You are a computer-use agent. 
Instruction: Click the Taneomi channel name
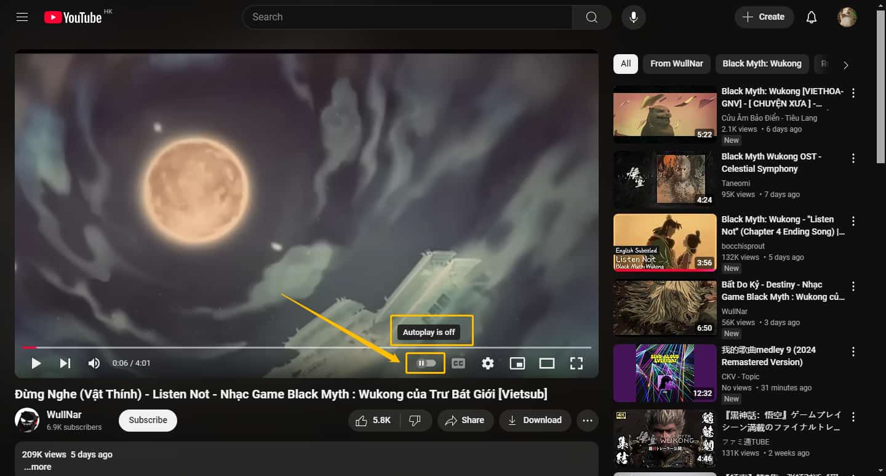736,184
